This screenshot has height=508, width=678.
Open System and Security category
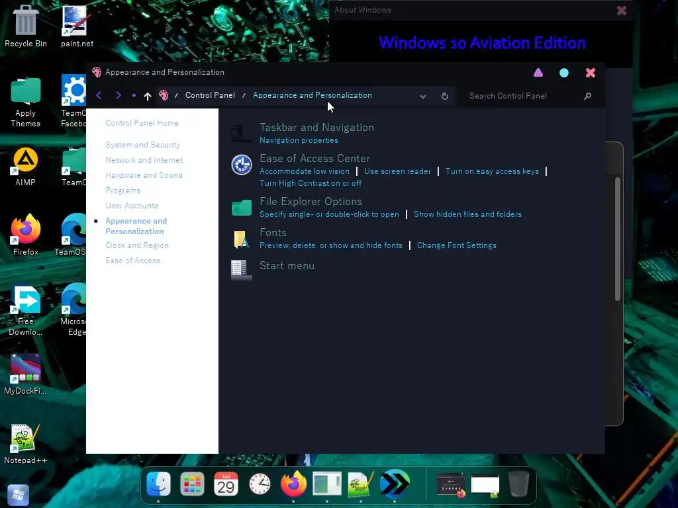tap(143, 145)
